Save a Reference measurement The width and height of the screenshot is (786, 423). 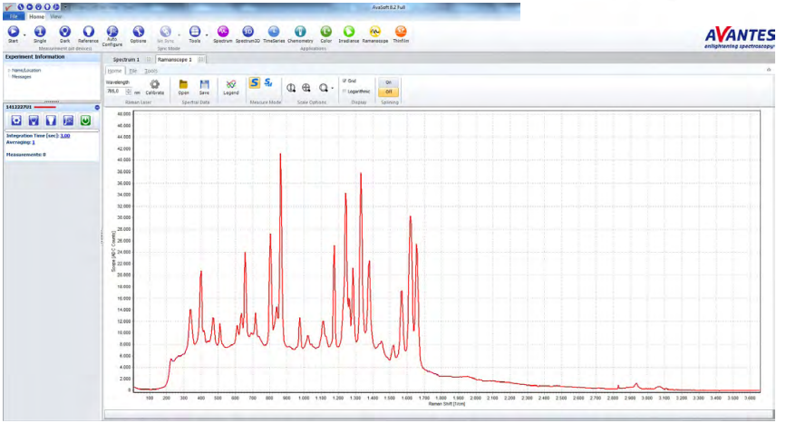click(x=88, y=34)
